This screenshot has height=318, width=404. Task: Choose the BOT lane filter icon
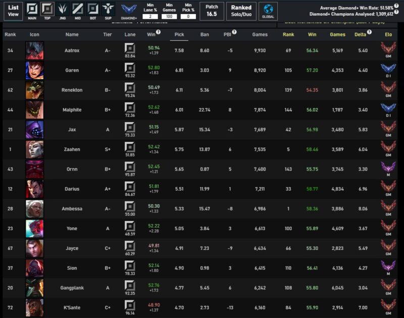(x=92, y=10)
